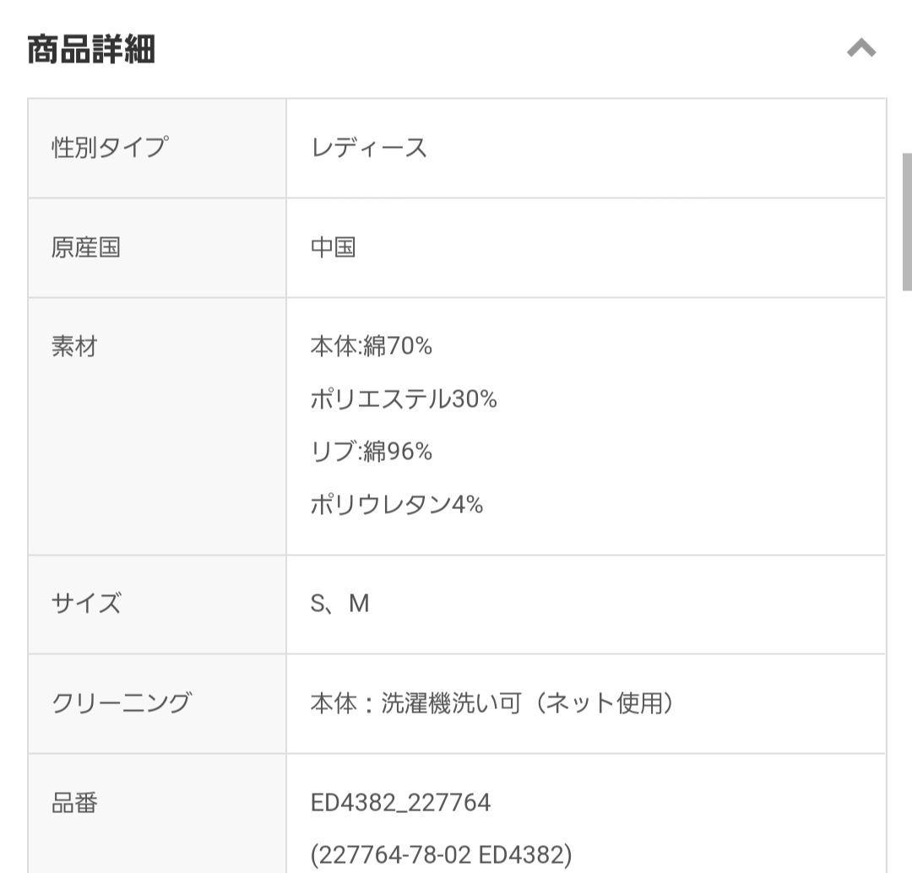Click the ポリウレタン4% text line
The image size is (912, 873).
397,504
